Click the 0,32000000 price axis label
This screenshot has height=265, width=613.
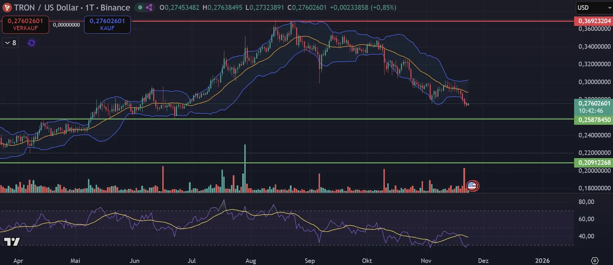tap(594, 64)
